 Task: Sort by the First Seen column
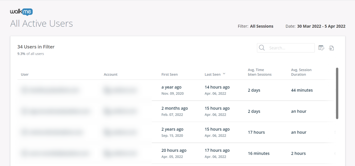[x=170, y=75]
